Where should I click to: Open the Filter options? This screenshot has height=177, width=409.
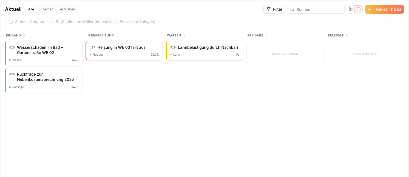point(274,9)
